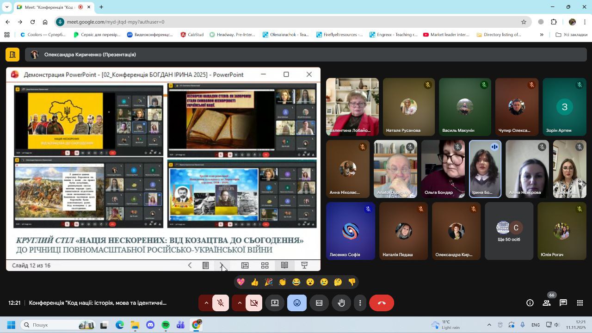Open the activities grid icon
The width and height of the screenshot is (592, 333).
click(x=580, y=303)
